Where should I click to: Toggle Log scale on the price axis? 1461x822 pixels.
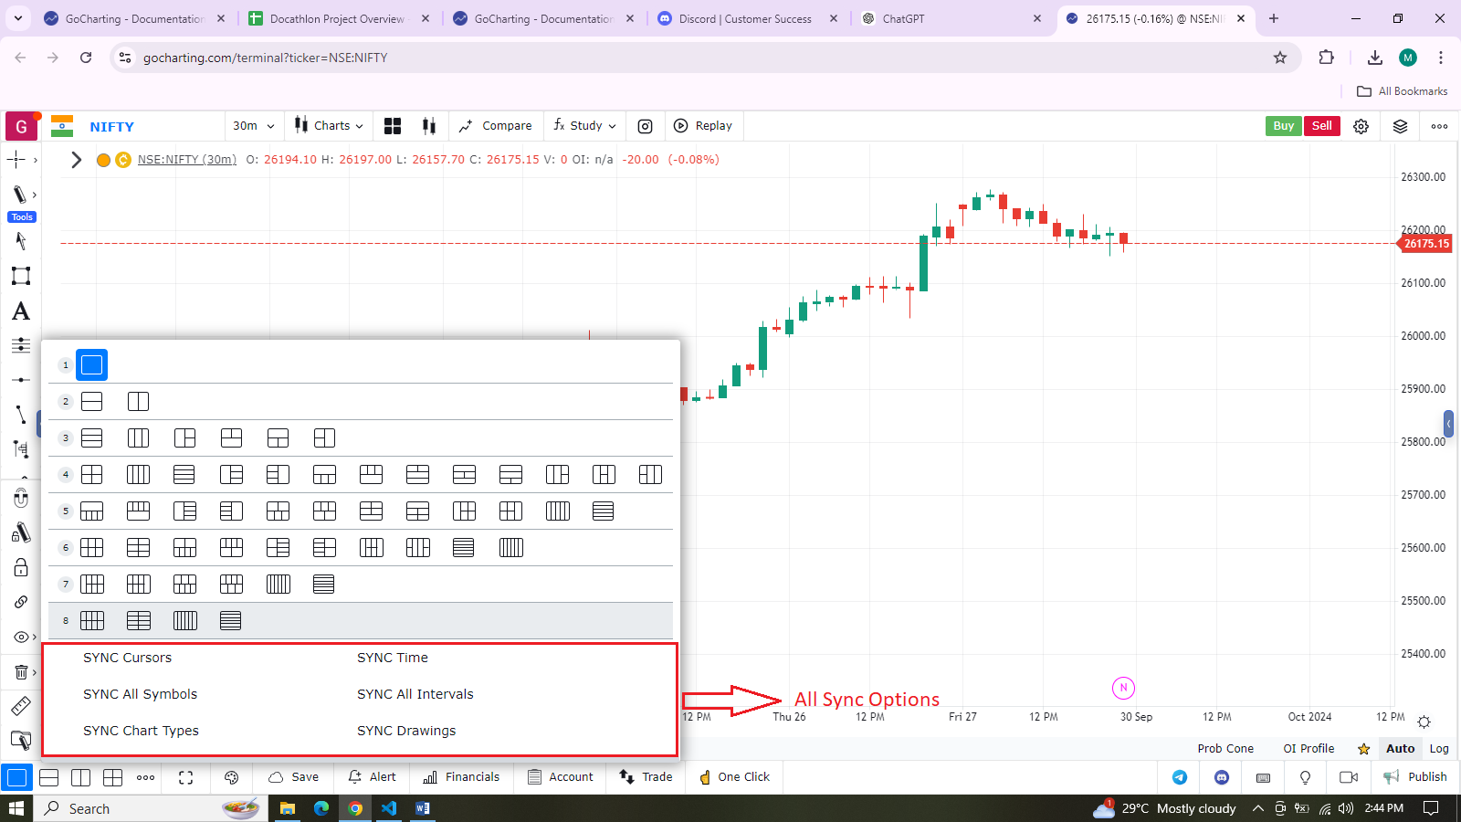click(1438, 749)
